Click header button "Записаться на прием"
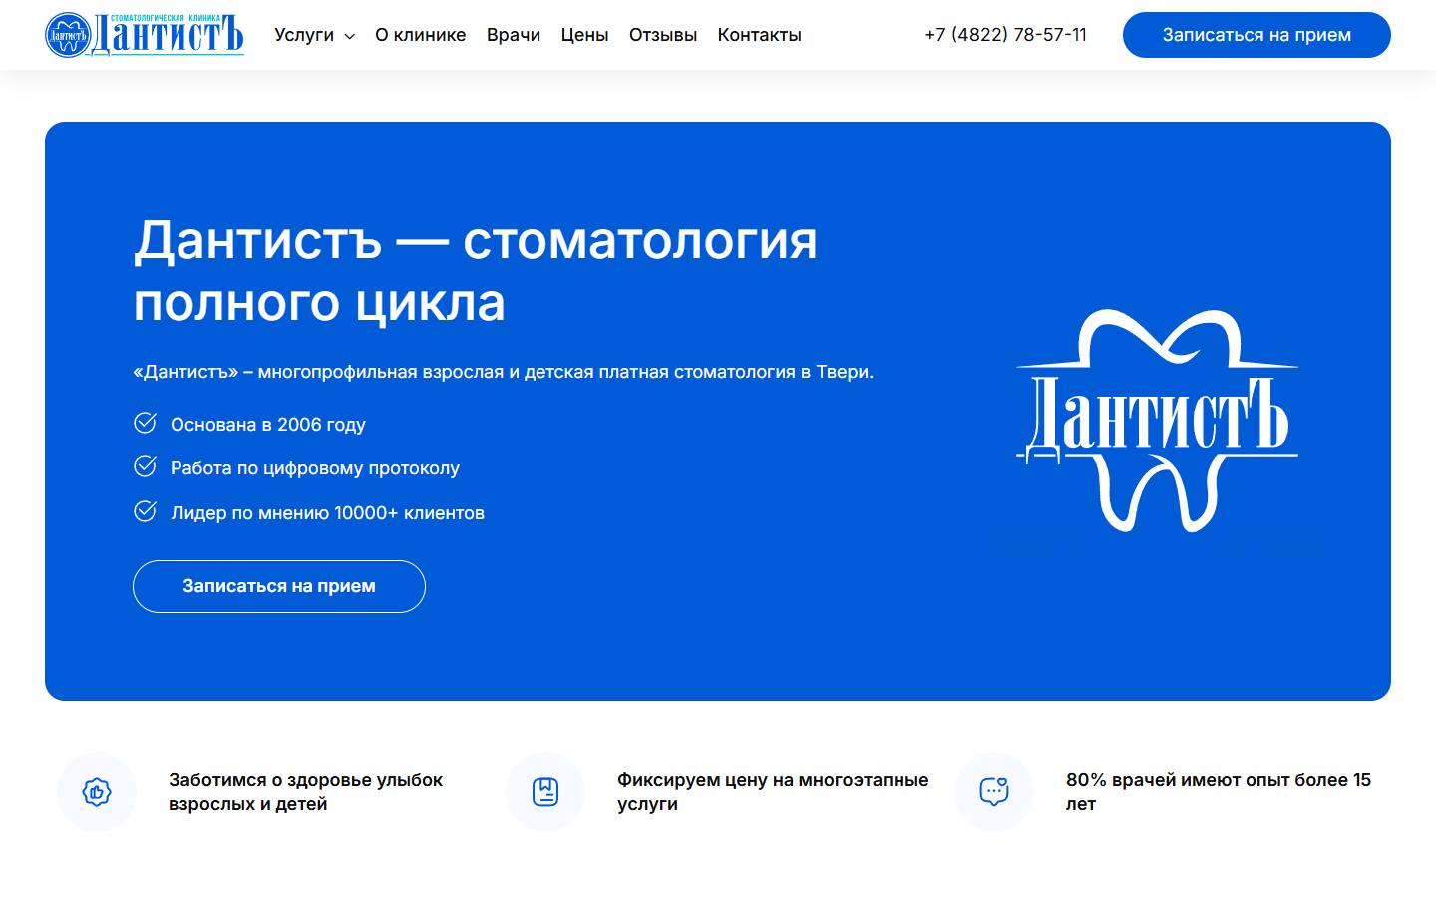 [1256, 35]
